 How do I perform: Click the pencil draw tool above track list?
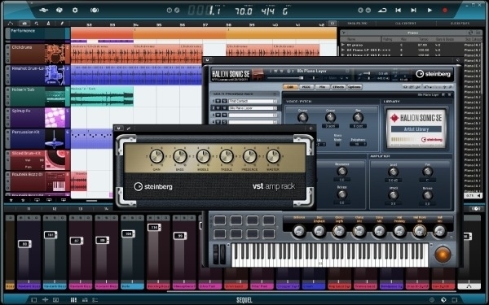(x=62, y=24)
